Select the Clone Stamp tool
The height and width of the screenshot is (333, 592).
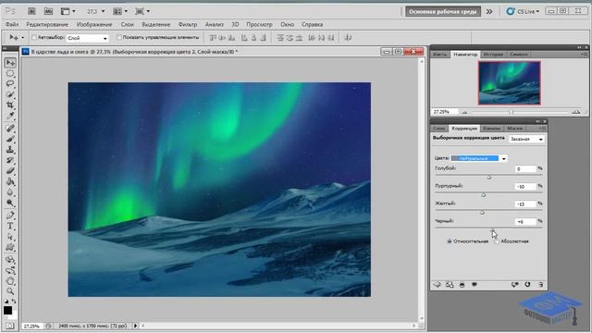[10, 150]
